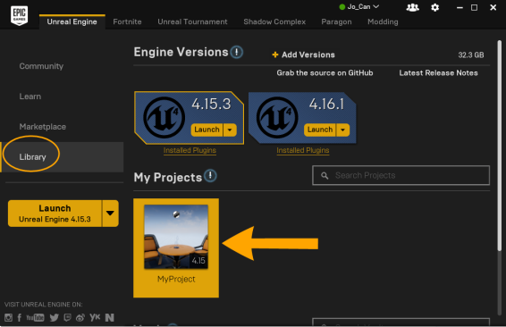506x327 pixels.
Task: Expand the sidebar Launch button dropdown arrow
Action: [x=110, y=214]
